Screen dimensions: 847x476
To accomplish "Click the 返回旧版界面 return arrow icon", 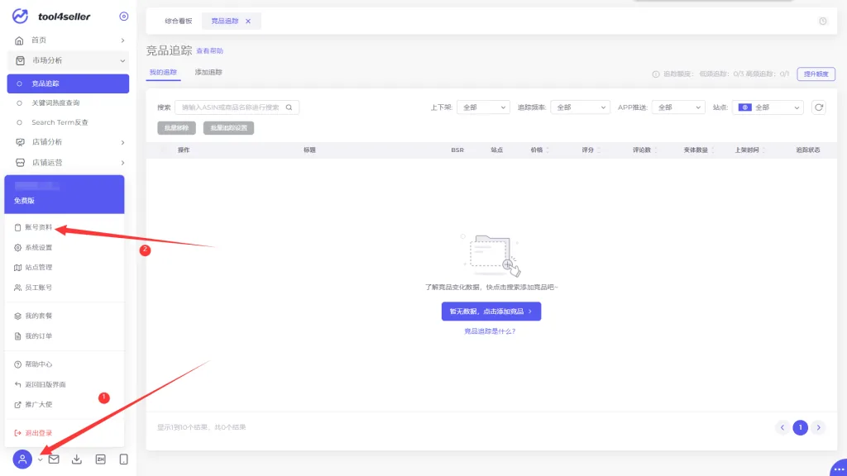I will click(18, 385).
